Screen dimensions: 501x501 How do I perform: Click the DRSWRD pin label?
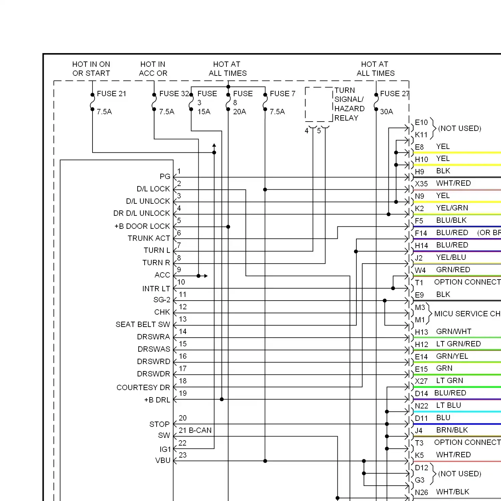[x=154, y=362]
